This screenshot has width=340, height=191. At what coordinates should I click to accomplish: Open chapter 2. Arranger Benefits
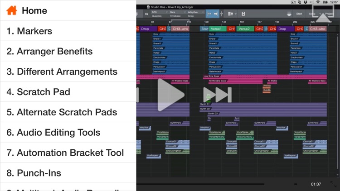coord(68,51)
